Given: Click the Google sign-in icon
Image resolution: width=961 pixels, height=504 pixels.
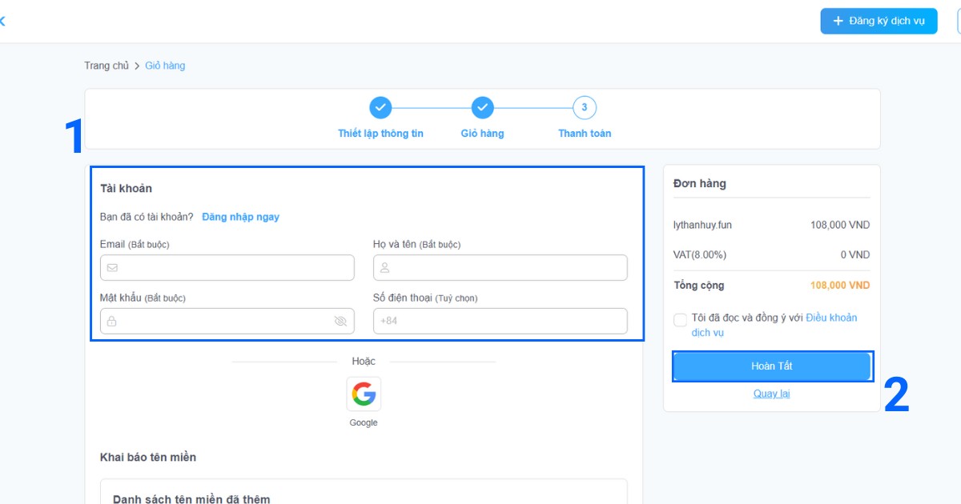Looking at the screenshot, I should 364,394.
